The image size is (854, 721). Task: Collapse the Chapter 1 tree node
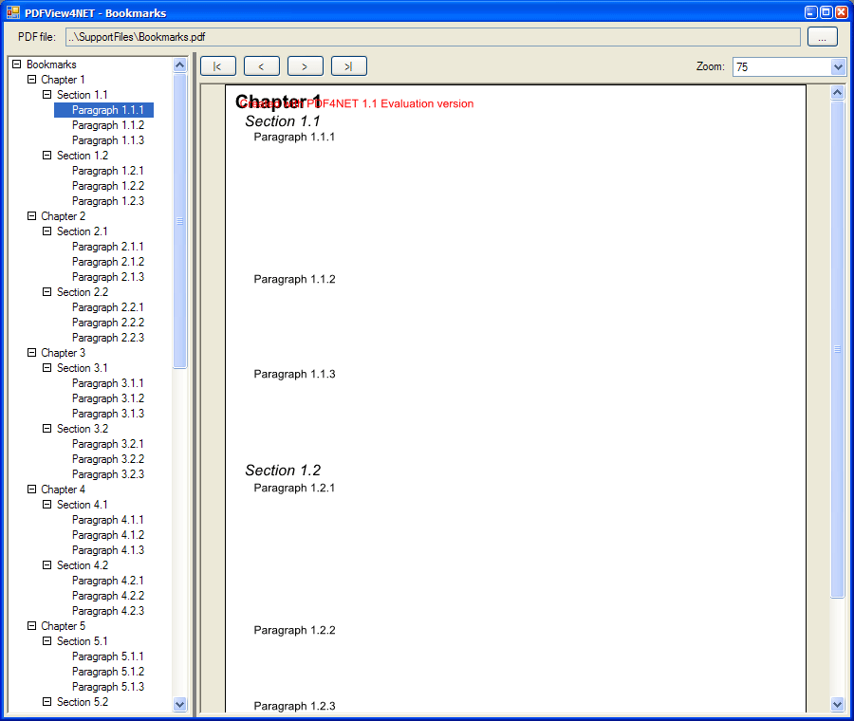tap(32, 80)
